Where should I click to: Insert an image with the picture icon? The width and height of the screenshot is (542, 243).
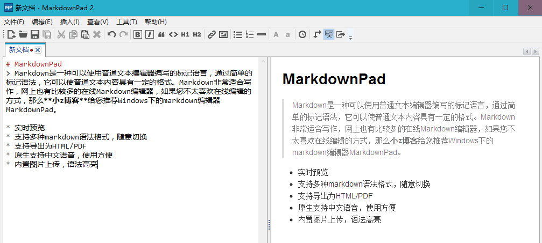[x=224, y=34]
